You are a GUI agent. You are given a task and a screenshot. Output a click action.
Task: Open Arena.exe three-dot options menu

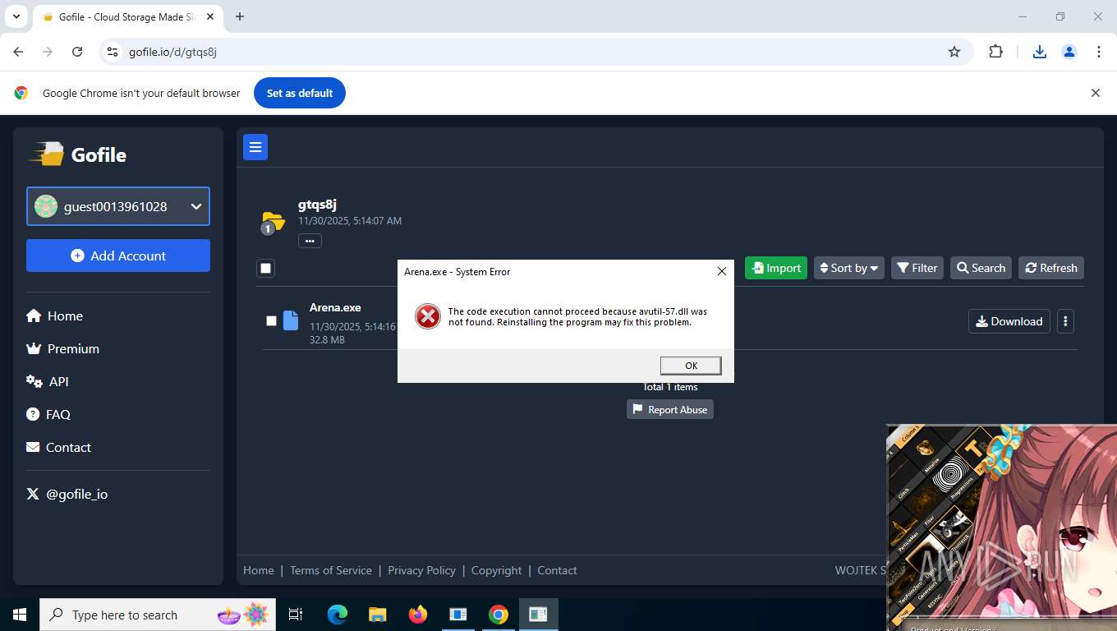[1065, 321]
